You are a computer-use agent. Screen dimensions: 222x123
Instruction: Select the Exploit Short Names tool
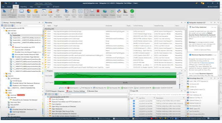58,13
